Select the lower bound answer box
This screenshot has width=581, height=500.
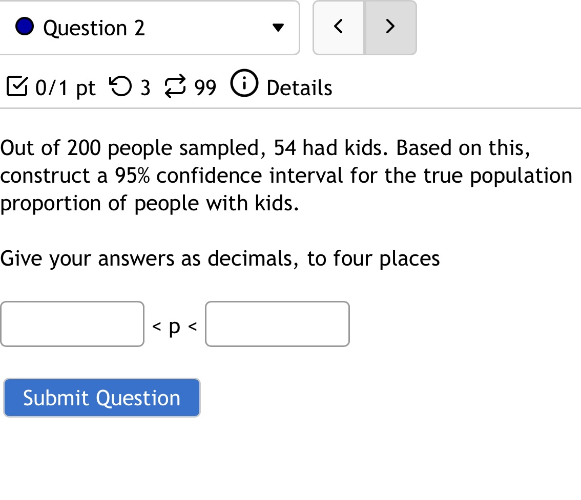(x=72, y=323)
